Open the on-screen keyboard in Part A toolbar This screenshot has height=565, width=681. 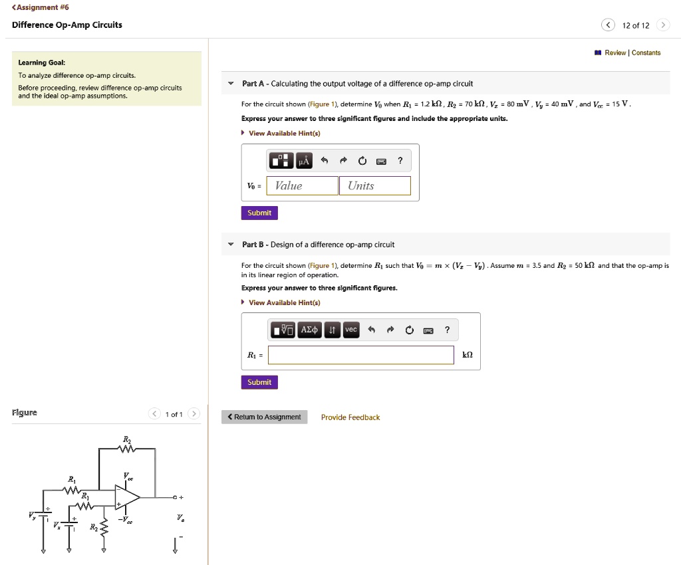pyautogui.click(x=381, y=160)
